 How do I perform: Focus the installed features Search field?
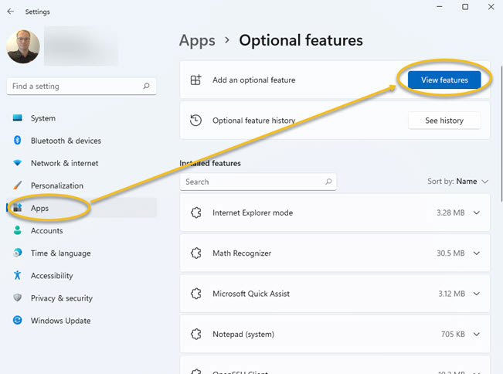pyautogui.click(x=258, y=182)
